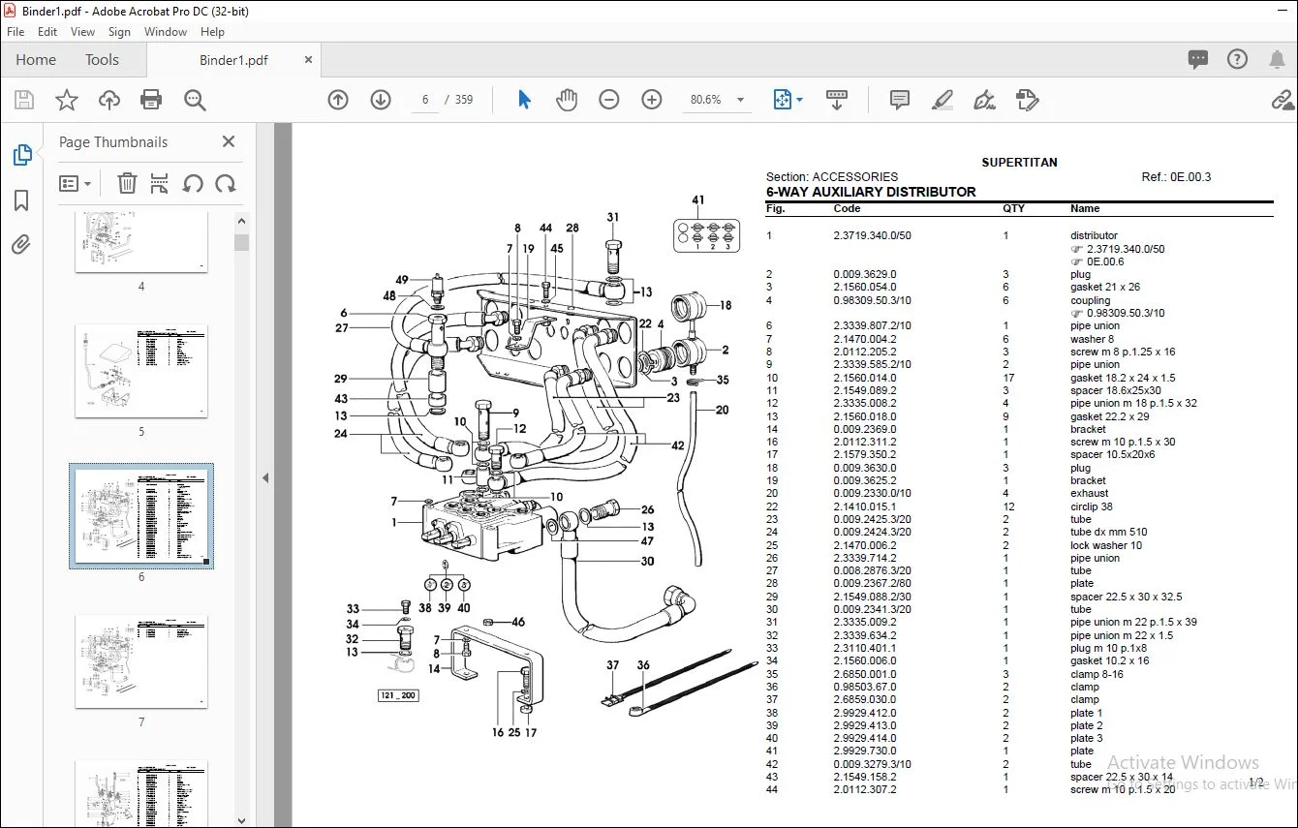This screenshot has height=828, width=1298.
Task: Open the Help menu
Action: pos(212,32)
